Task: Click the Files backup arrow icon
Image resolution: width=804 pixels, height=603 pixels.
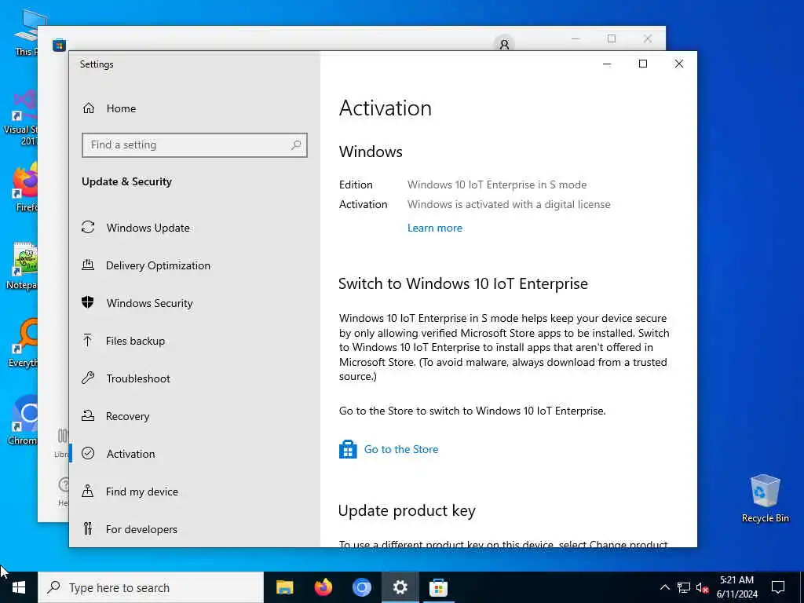Action: 88,340
